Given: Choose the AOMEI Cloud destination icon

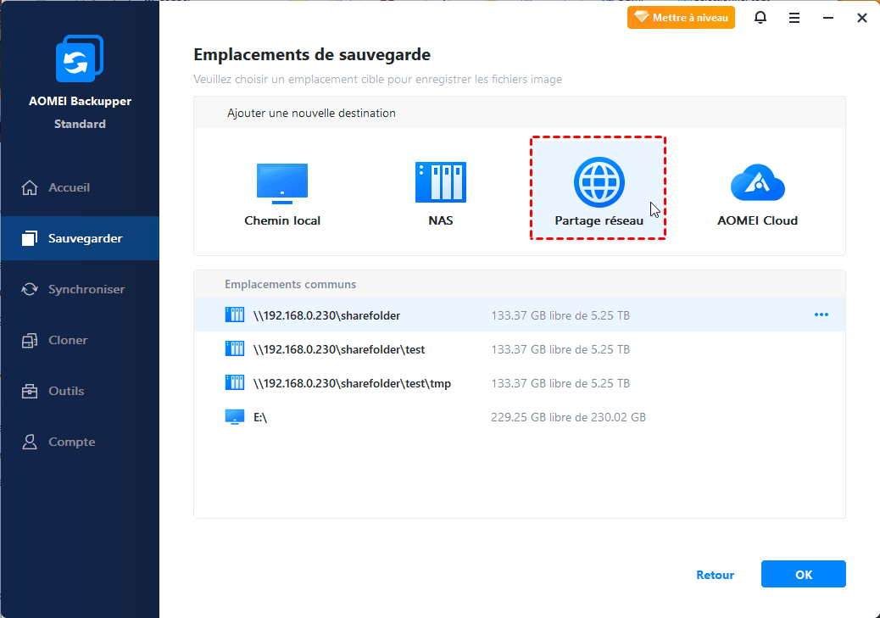Looking at the screenshot, I should (x=758, y=183).
